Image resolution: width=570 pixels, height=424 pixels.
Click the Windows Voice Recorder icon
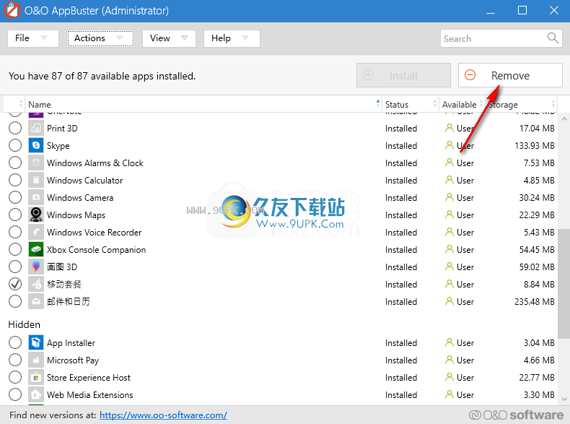[x=36, y=232]
